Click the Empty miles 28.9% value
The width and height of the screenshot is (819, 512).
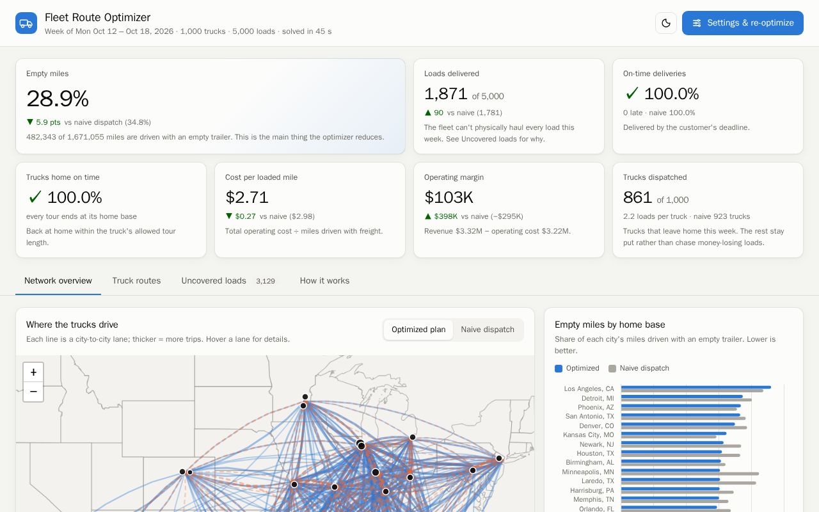[x=58, y=99]
